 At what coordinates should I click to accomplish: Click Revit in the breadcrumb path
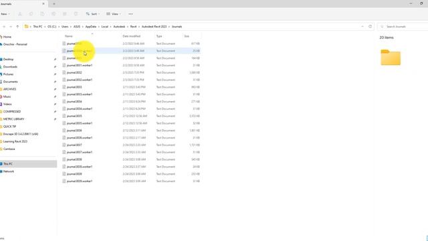click(134, 27)
